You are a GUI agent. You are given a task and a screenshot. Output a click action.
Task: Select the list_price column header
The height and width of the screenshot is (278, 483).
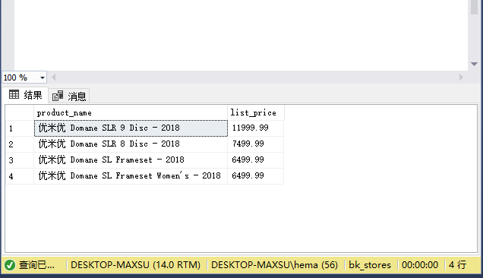click(x=256, y=113)
